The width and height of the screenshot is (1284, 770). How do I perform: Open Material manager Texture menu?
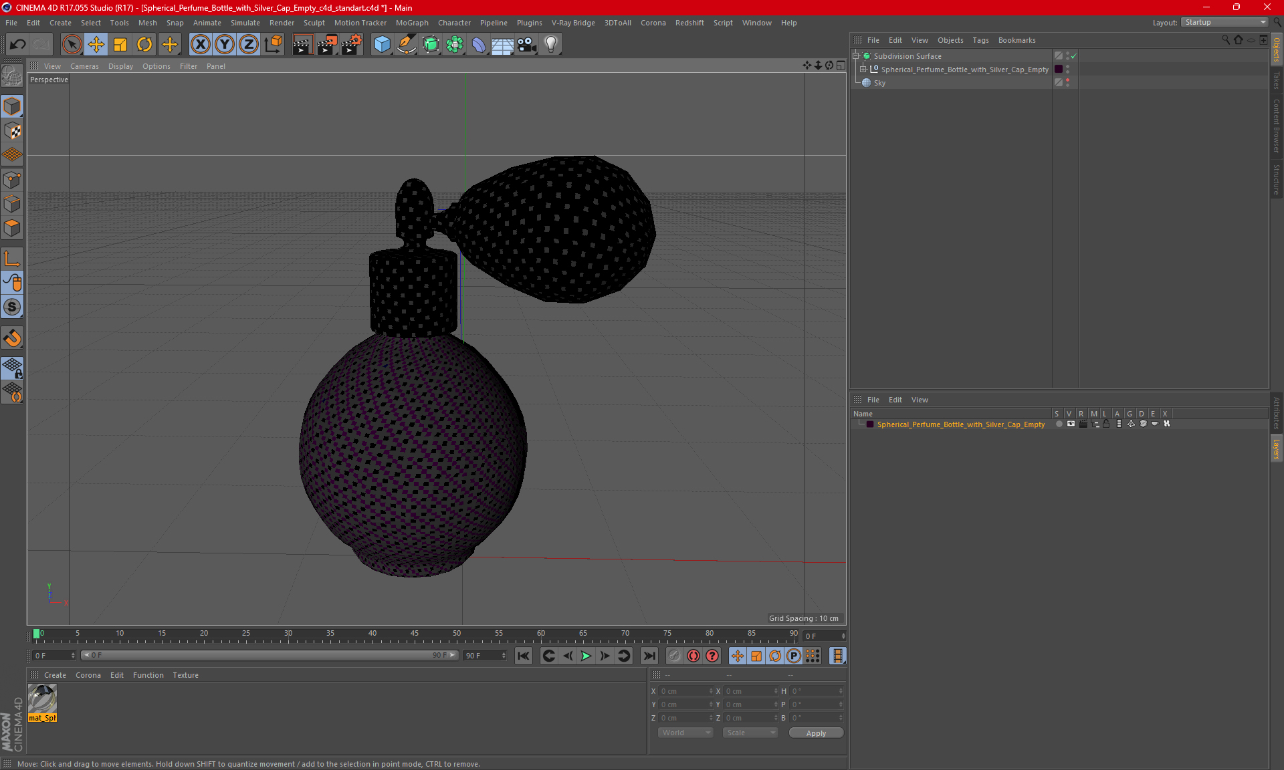185,675
